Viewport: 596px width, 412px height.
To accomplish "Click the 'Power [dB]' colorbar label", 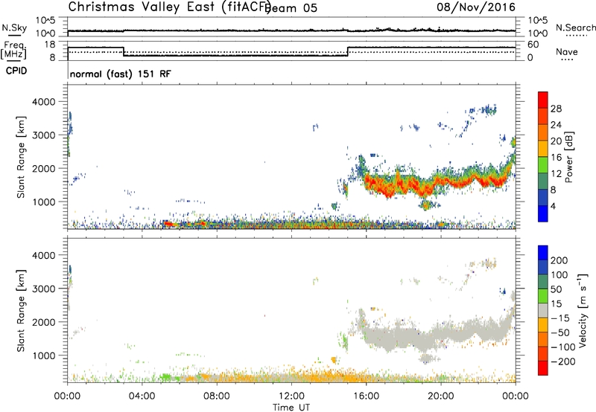I will pyautogui.click(x=568, y=157).
